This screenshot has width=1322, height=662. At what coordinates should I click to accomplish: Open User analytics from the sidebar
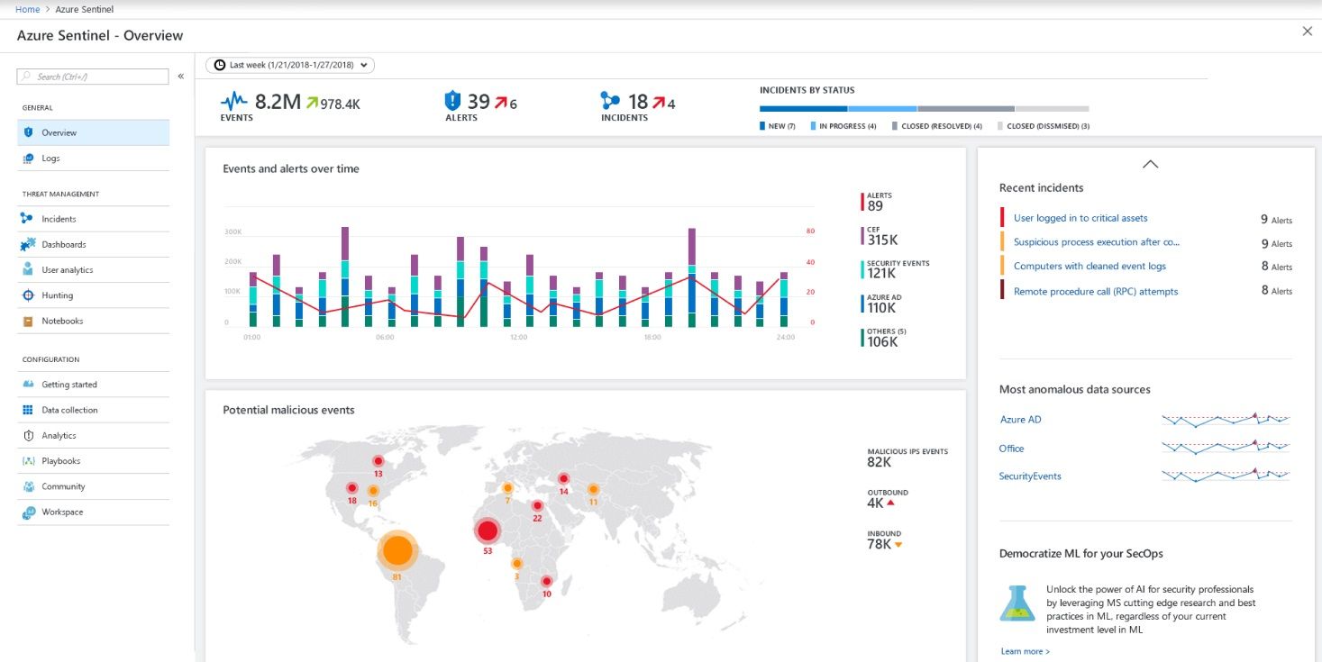point(28,269)
